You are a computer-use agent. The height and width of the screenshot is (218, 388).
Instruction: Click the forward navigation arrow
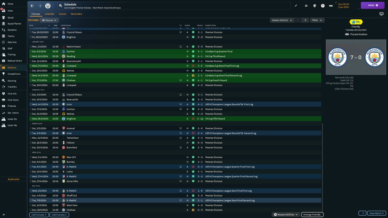[x=40, y=6]
